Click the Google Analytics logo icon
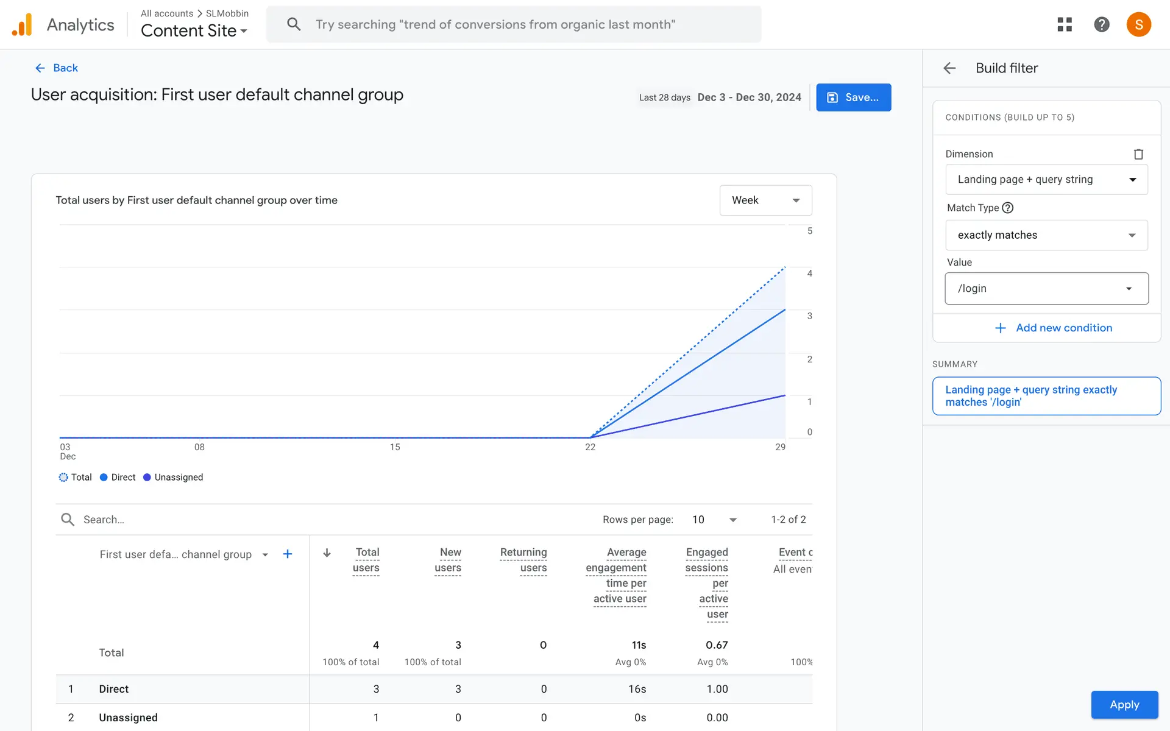The width and height of the screenshot is (1170, 731). 22,25
